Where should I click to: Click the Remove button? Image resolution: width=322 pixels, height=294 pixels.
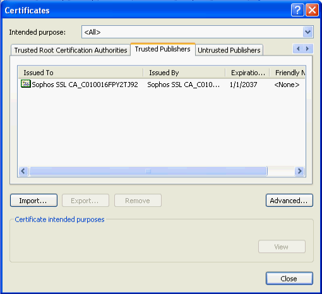coord(138,201)
